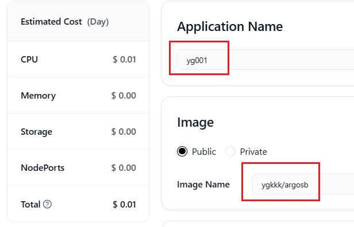Select the Private image radio button
The height and width of the screenshot is (227, 354).
230,151
